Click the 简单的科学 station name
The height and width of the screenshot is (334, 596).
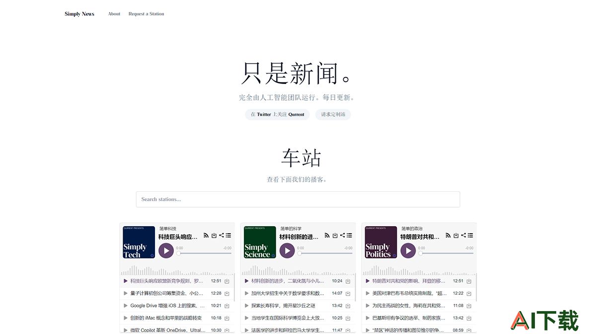tap(291, 229)
